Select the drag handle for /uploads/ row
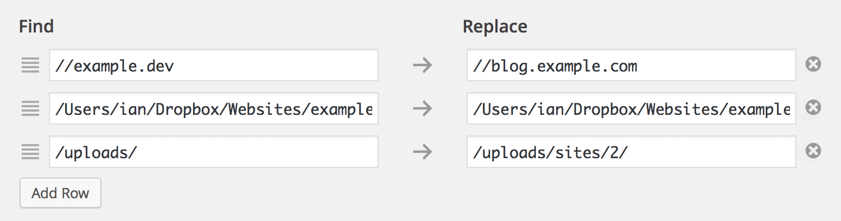The height and width of the screenshot is (221, 841). pos(30,152)
